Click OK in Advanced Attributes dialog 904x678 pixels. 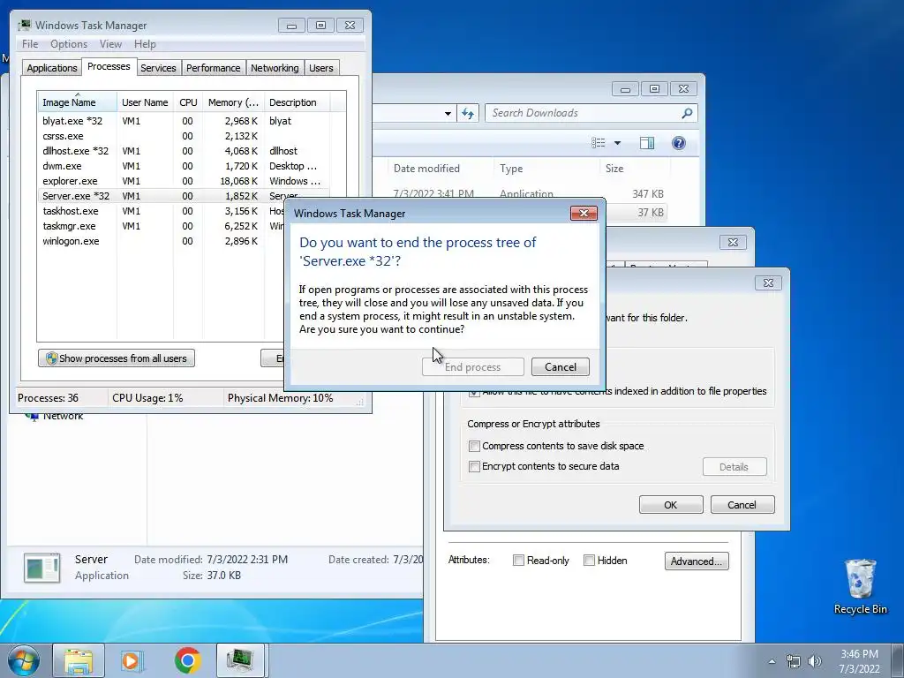(671, 504)
